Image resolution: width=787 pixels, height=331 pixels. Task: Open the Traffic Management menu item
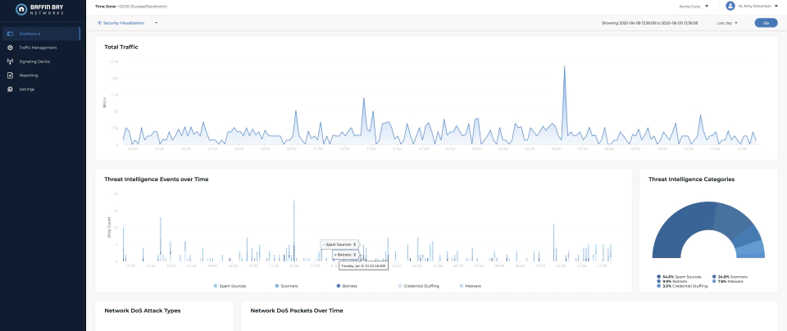[x=40, y=48]
